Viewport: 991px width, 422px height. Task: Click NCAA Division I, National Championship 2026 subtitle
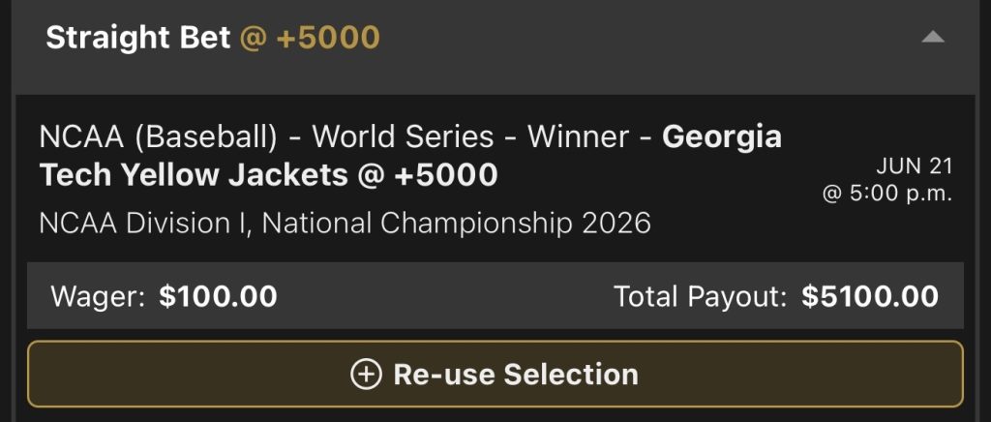(x=345, y=224)
